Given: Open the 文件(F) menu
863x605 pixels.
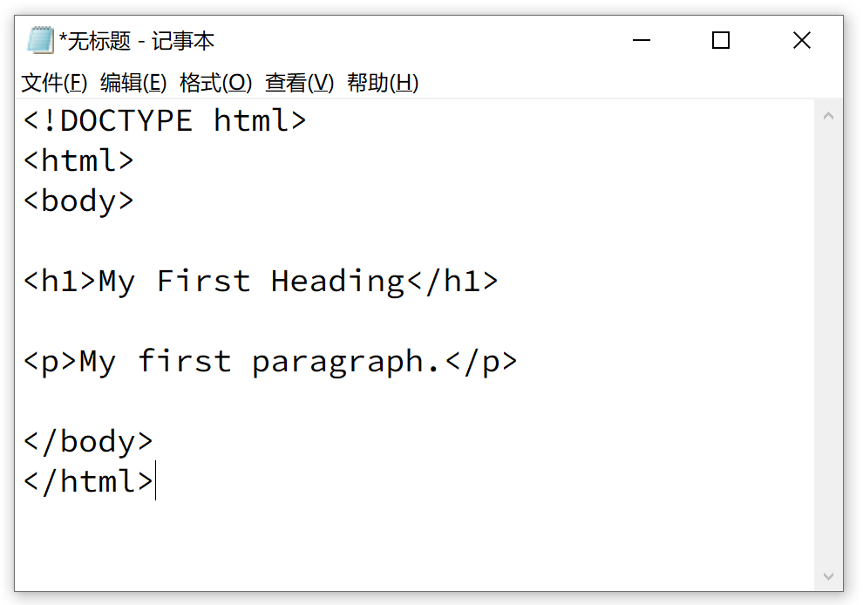Looking at the screenshot, I should coord(54,83).
